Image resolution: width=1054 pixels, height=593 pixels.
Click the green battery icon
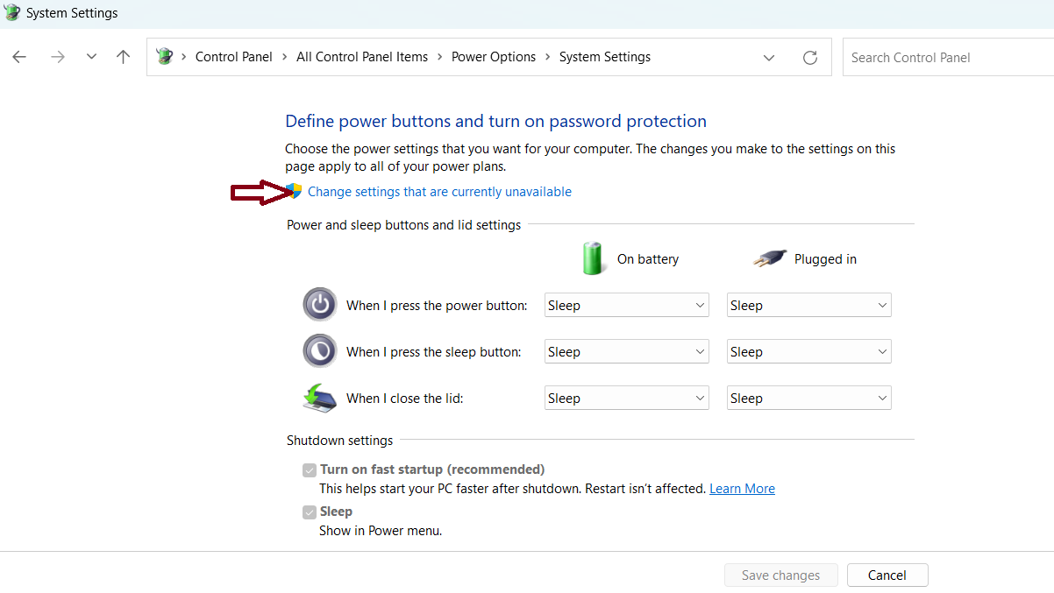(594, 258)
